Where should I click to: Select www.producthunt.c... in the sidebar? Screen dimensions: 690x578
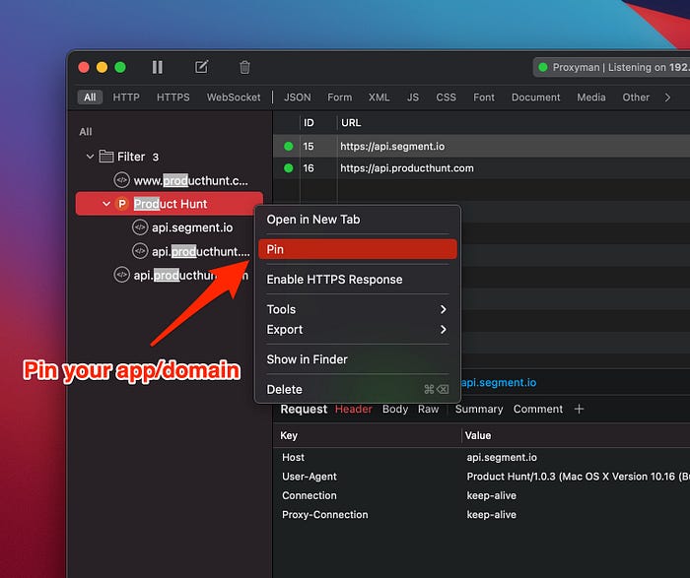pyautogui.click(x=170, y=180)
